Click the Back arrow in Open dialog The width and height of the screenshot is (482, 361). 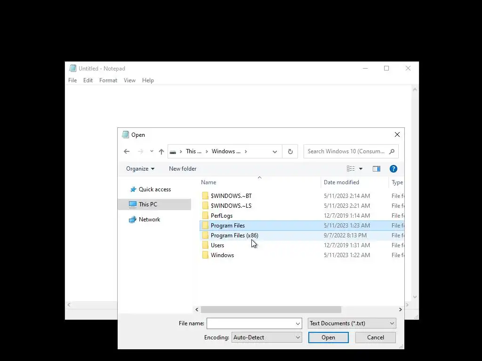click(127, 151)
